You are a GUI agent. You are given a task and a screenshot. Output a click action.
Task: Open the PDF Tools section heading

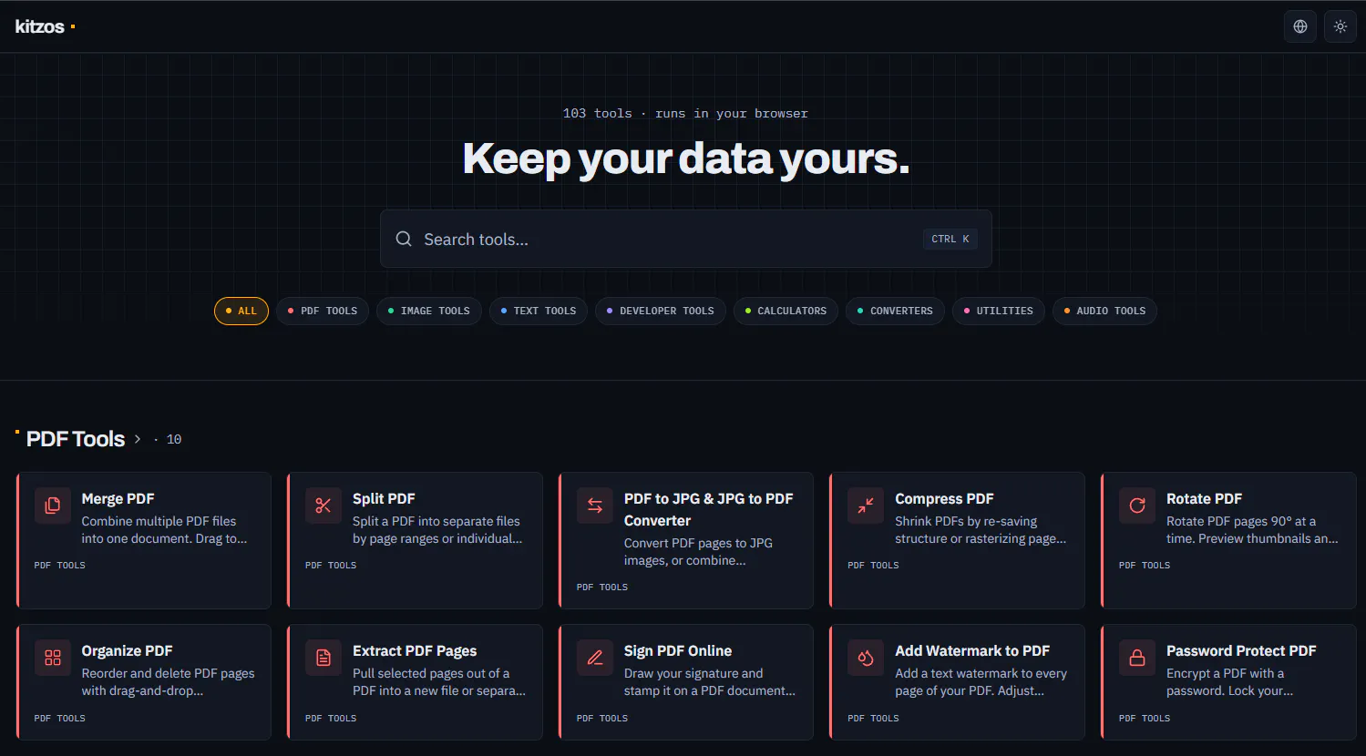coord(76,439)
